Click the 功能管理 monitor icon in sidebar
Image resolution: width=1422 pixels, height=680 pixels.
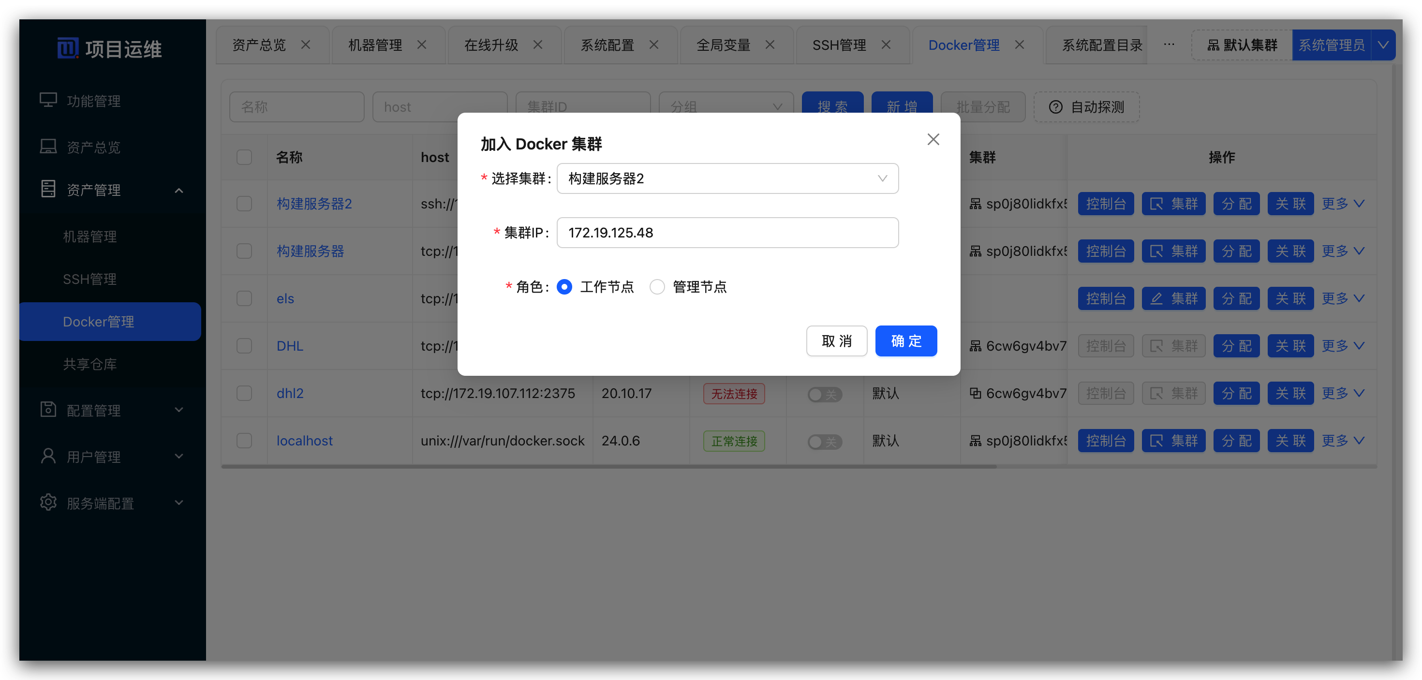tap(48, 101)
